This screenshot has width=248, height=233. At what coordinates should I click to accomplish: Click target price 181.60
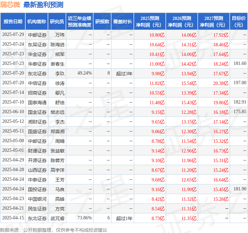click(240, 64)
